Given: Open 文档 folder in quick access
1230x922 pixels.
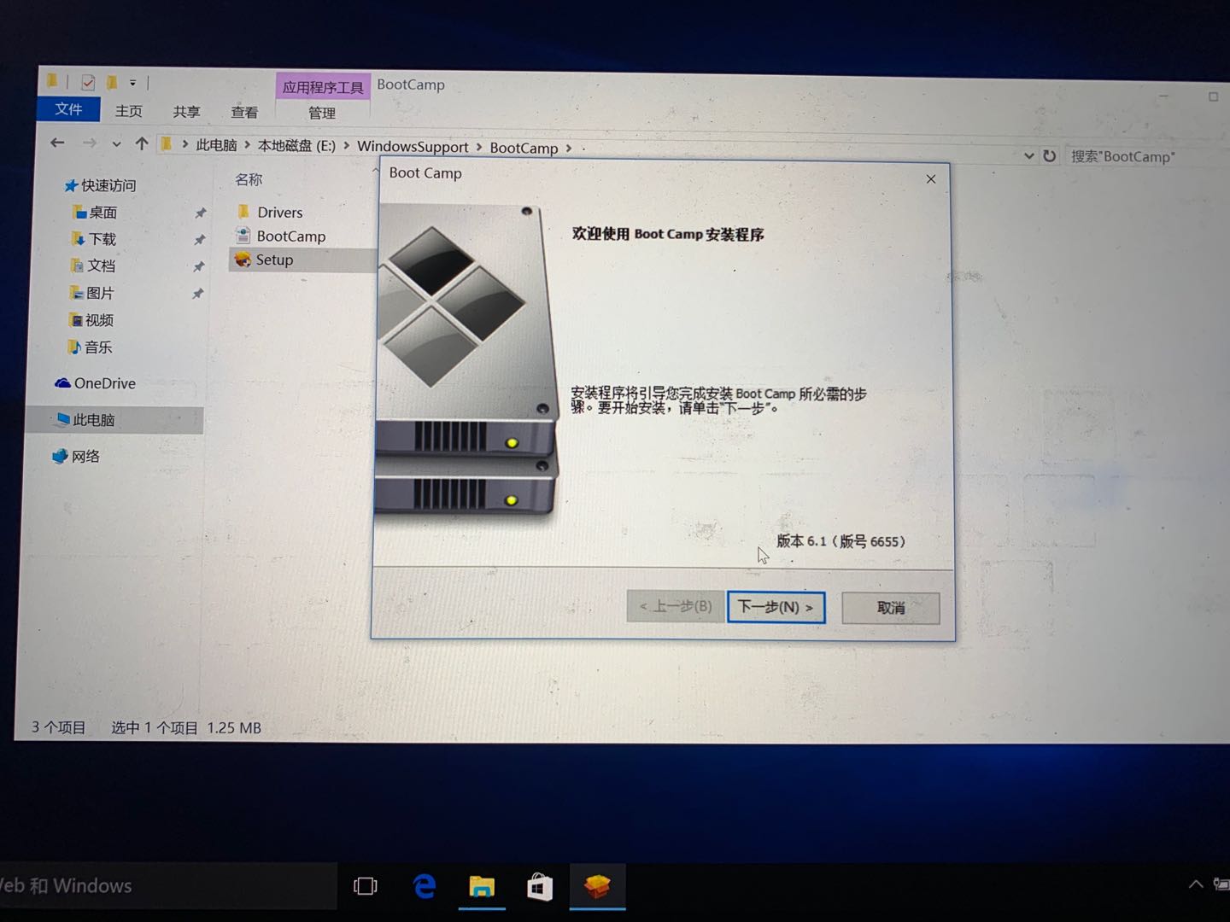Looking at the screenshot, I should point(92,266).
